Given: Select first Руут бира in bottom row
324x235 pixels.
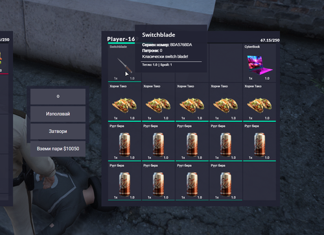Looking at the screenshot, I should point(124,182).
